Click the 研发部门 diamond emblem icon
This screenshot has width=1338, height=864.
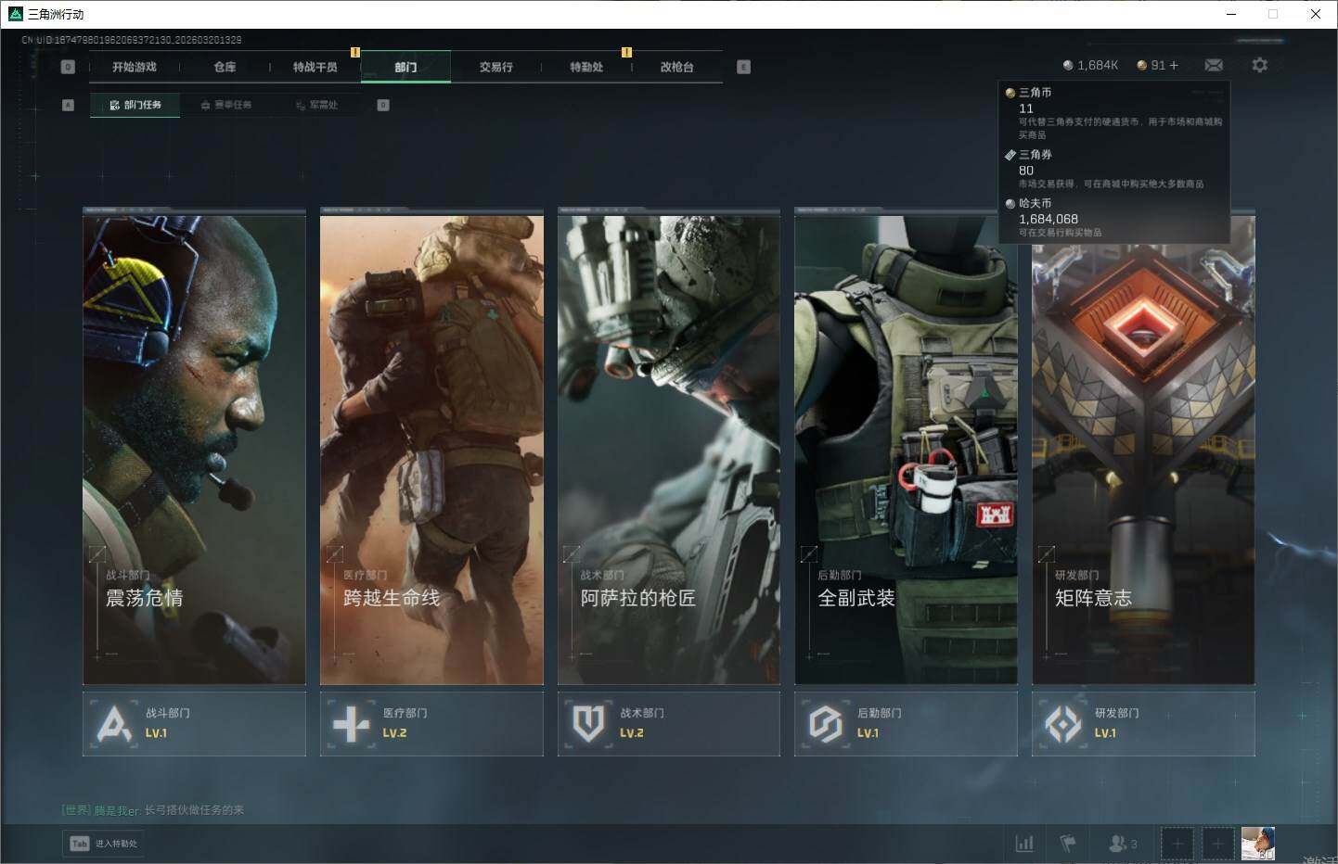pyautogui.click(x=1062, y=723)
